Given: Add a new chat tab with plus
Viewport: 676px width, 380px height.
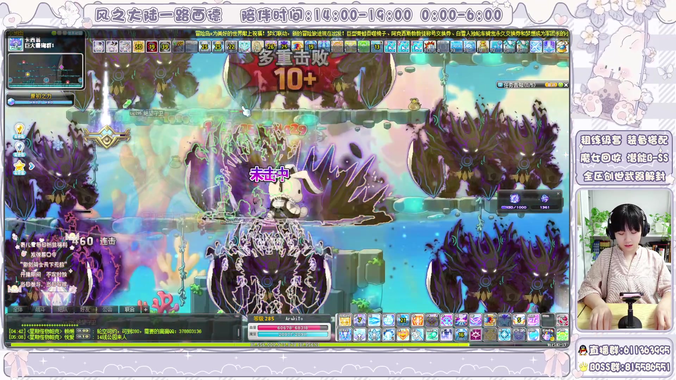Looking at the screenshot, I should 145,310.
